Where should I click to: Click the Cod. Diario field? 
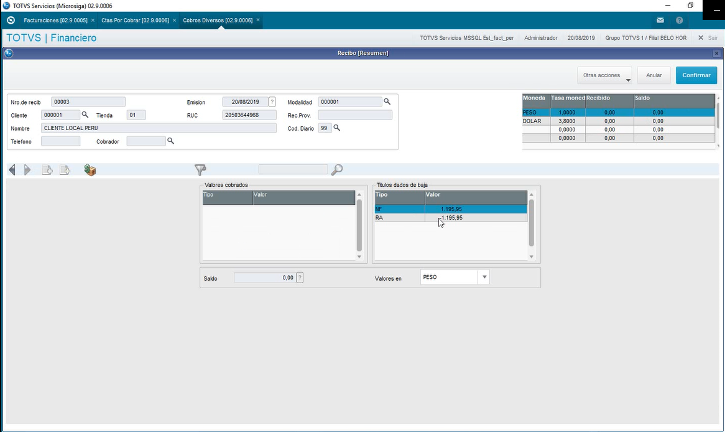click(325, 128)
